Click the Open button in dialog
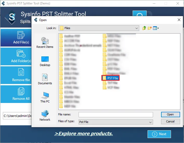 pos(170,114)
